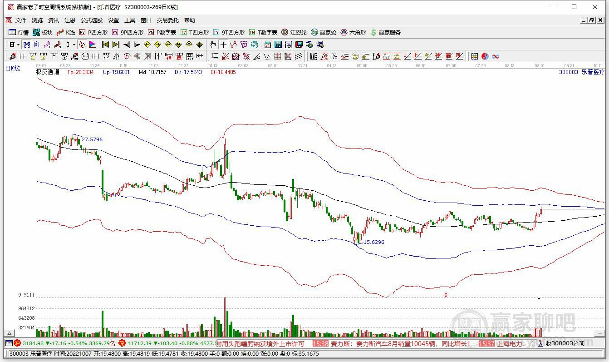Click the Tp=20.3934 value
This screenshot has height=362, width=609.
tap(80, 72)
